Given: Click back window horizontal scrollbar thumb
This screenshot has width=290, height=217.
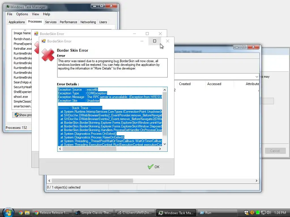Looking at the screenshot, I should click(x=92, y=181).
